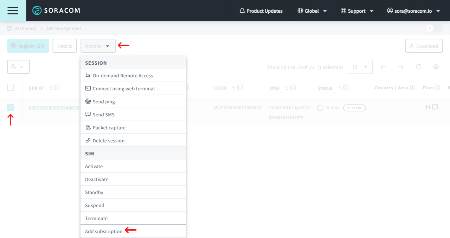Open SIM ID 8942310000012345678 link

(54, 108)
